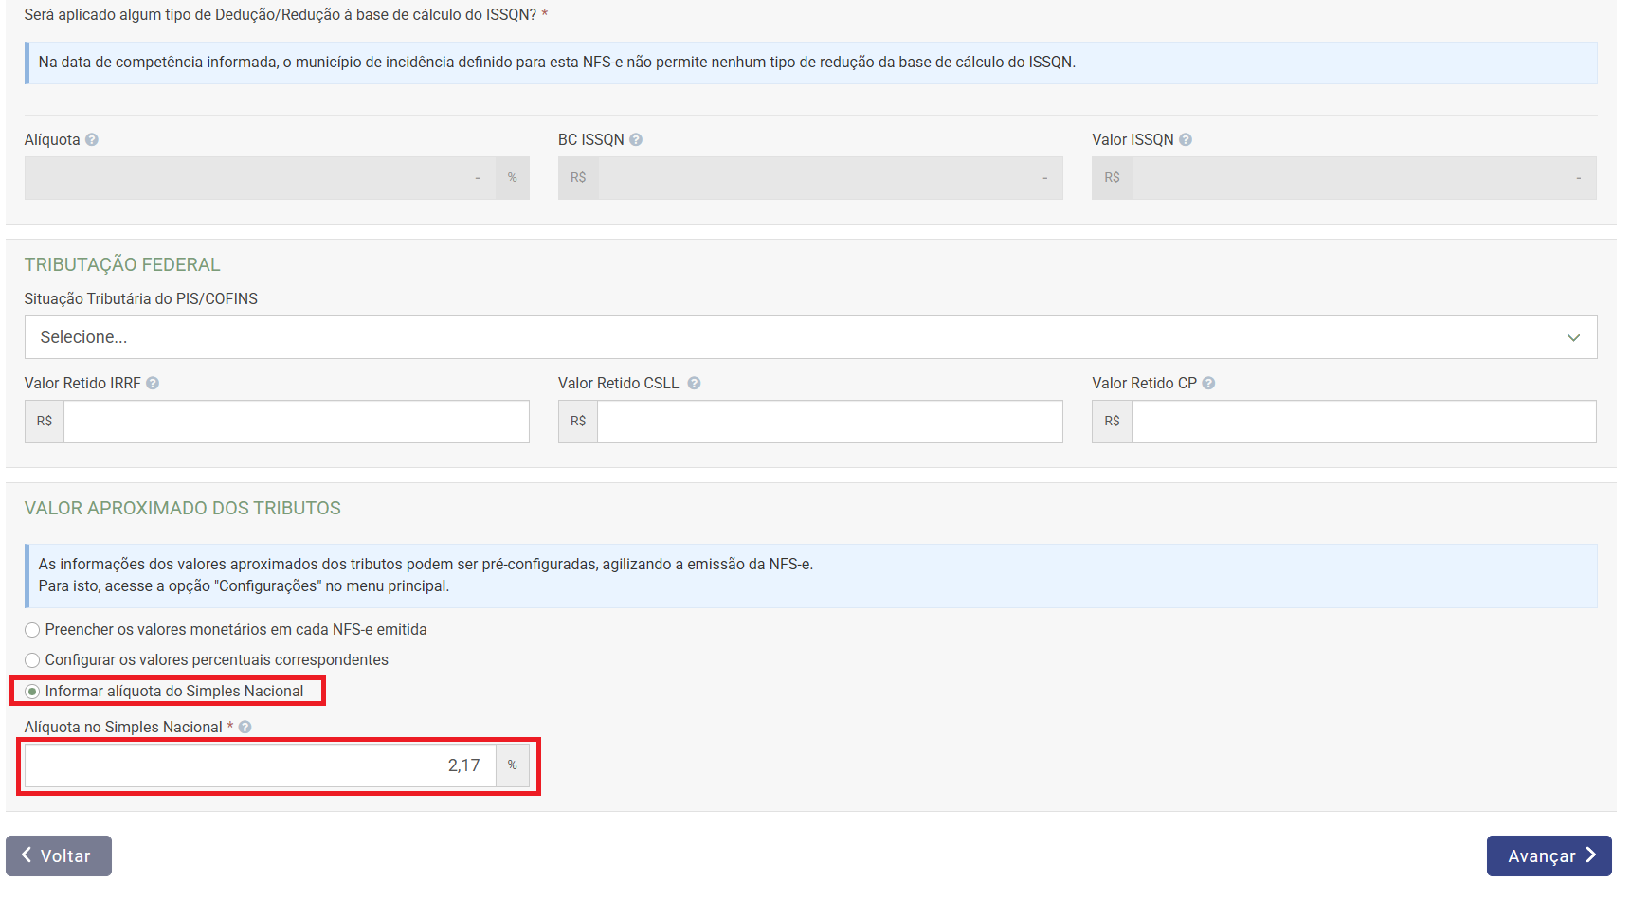1631x900 pixels.
Task: Click the Alíquota no Simples Nacional field
Action: [x=261, y=765]
